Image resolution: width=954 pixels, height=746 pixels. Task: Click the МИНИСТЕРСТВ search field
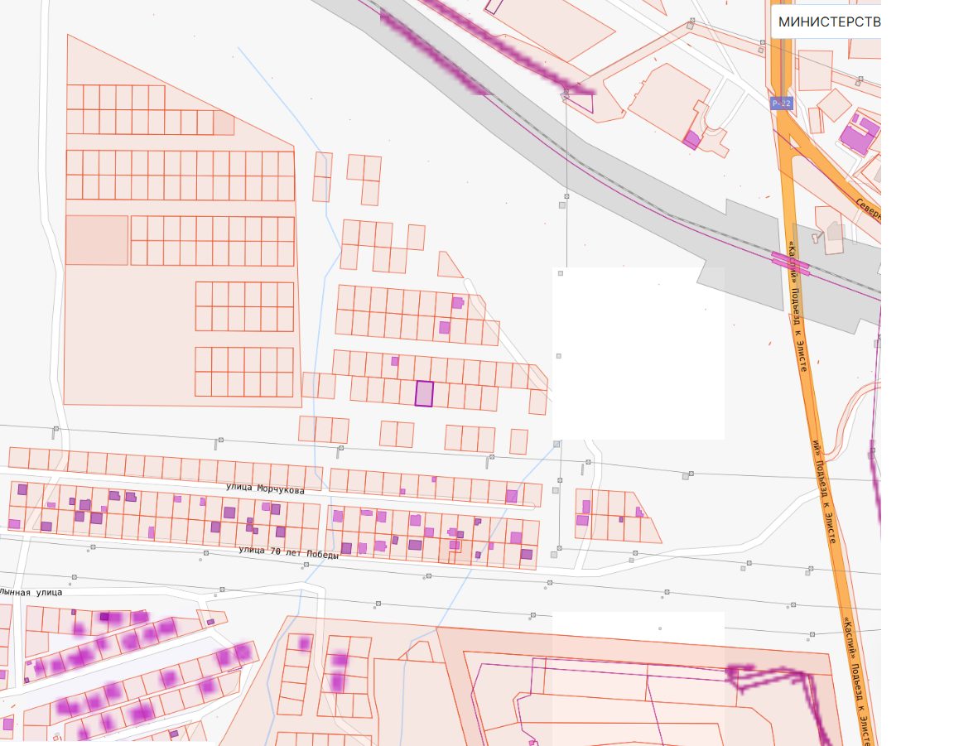826,22
